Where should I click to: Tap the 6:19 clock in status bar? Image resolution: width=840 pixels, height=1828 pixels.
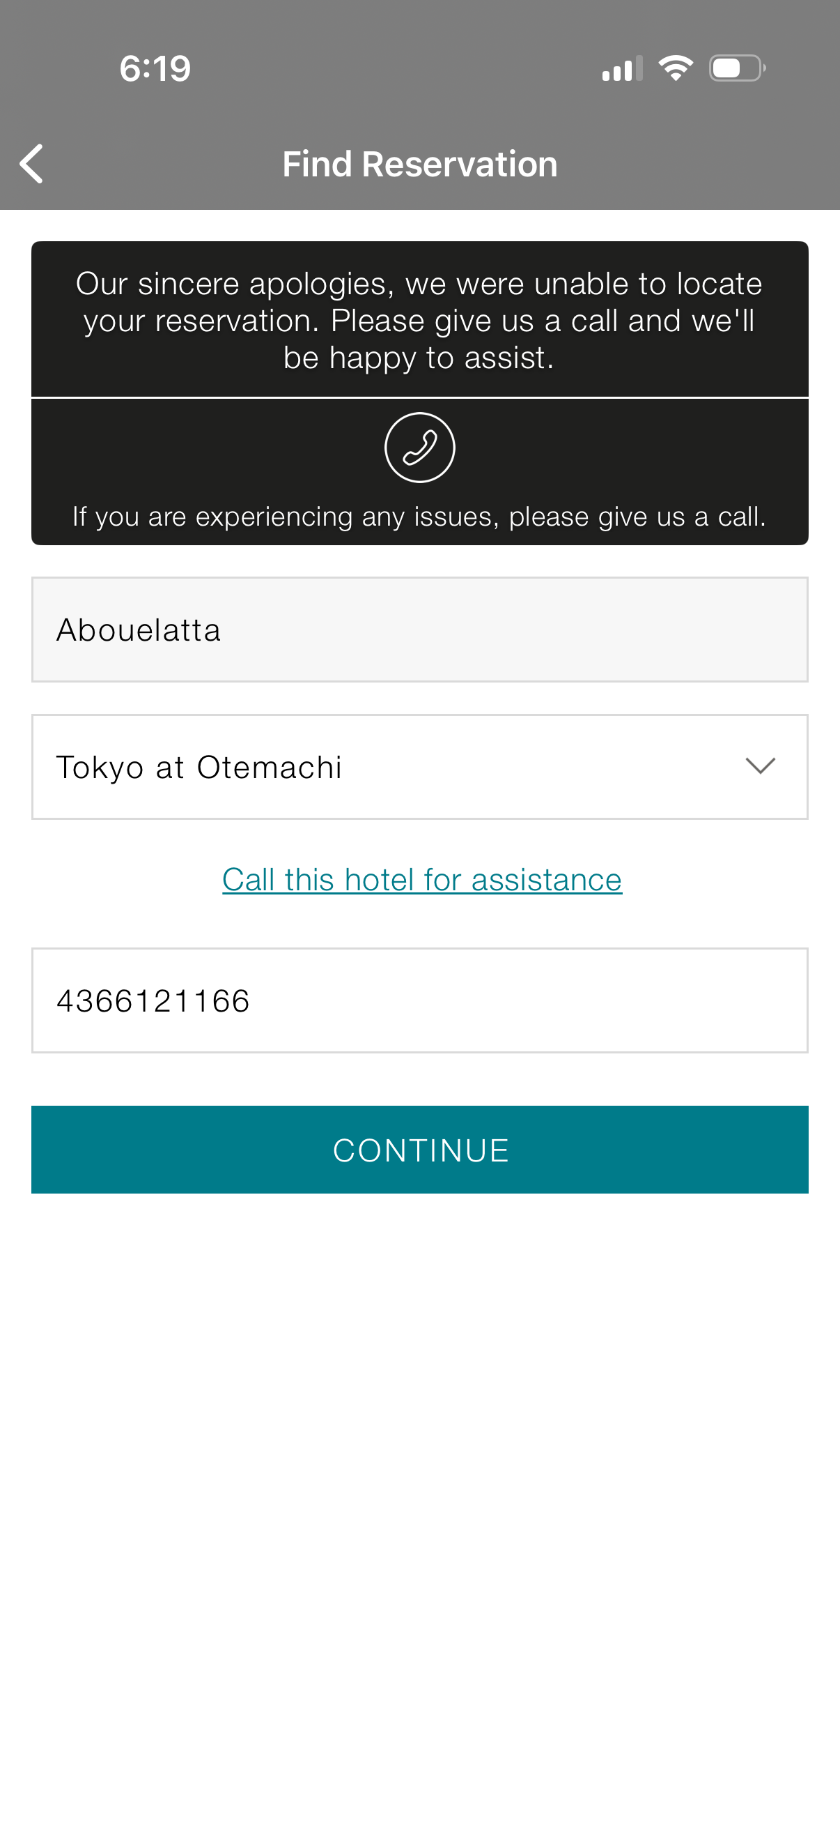point(155,69)
